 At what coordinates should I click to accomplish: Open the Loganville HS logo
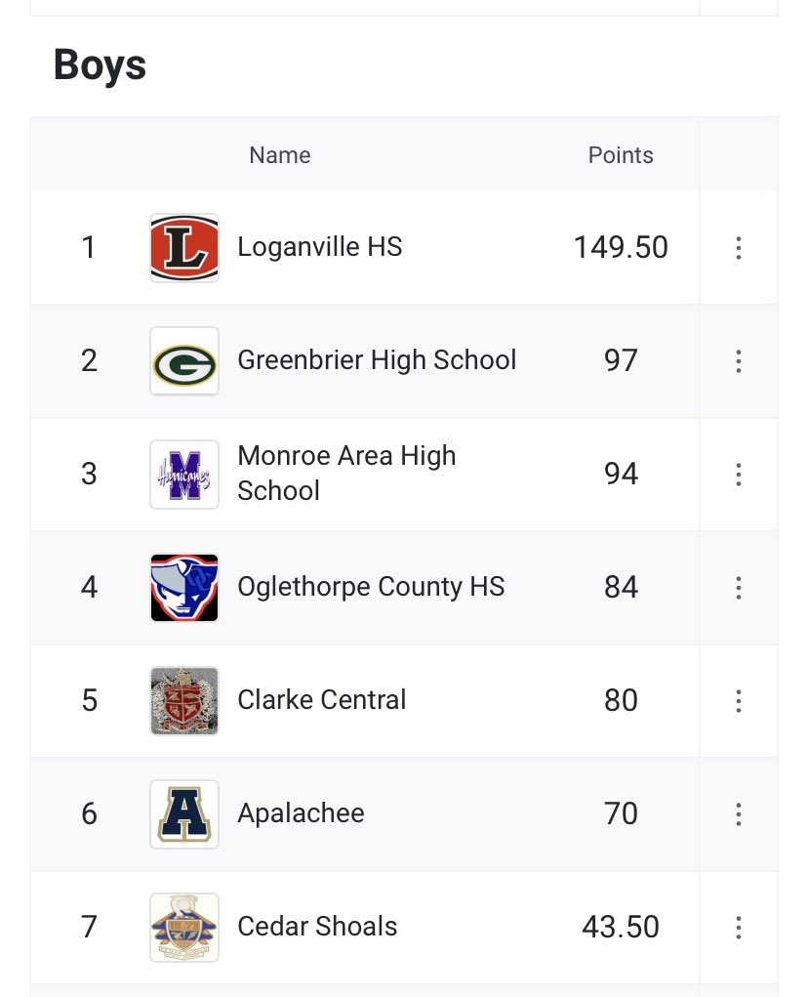(x=184, y=248)
